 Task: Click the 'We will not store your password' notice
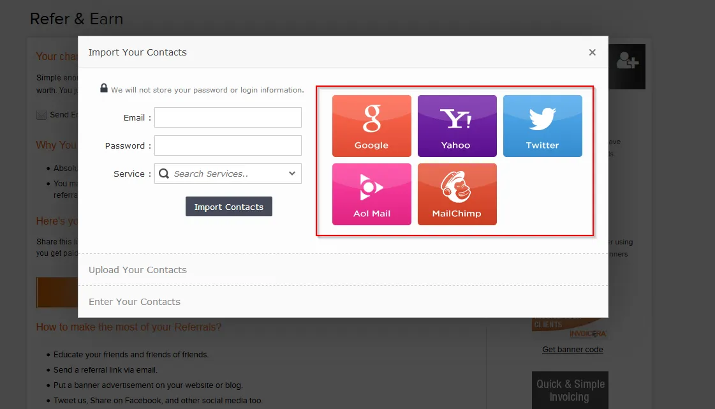pos(207,90)
